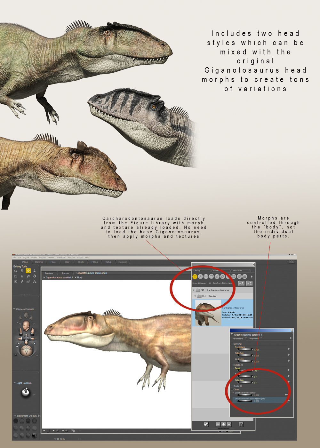Show more Library category icons arrow
The height and width of the screenshot is (448, 320).
coord(252,276)
